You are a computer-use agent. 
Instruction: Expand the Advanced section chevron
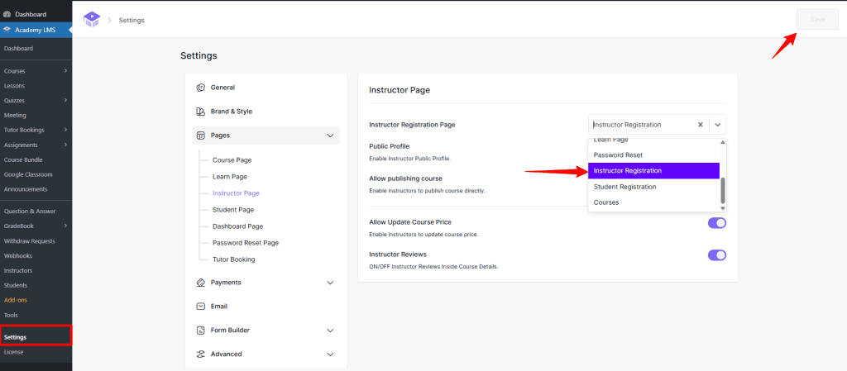coord(331,354)
